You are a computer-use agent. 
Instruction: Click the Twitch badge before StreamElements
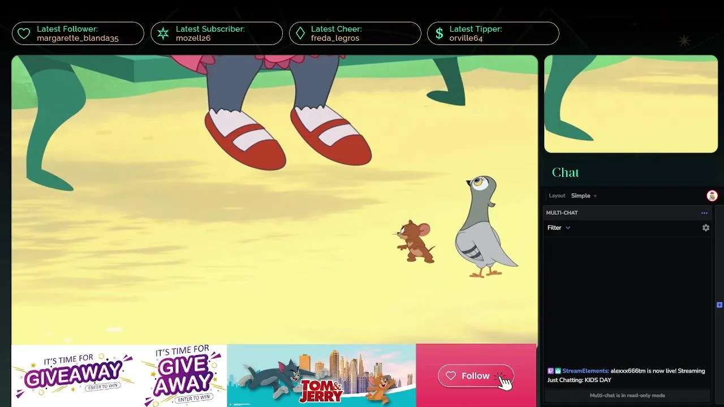tap(550, 371)
